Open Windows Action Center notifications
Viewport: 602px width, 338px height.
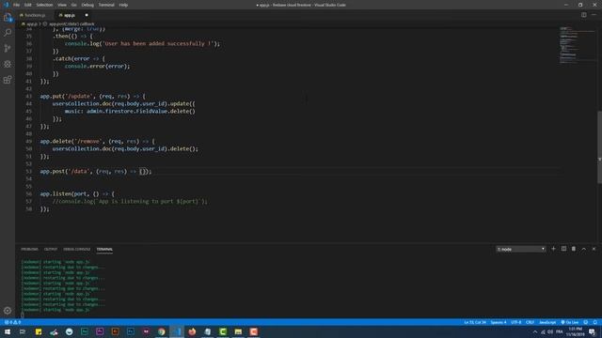(593, 331)
